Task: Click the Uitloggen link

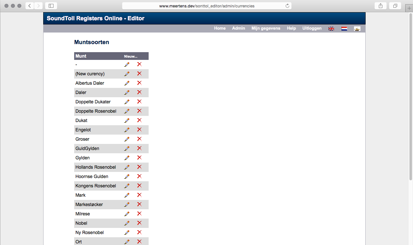Action: pyautogui.click(x=312, y=28)
